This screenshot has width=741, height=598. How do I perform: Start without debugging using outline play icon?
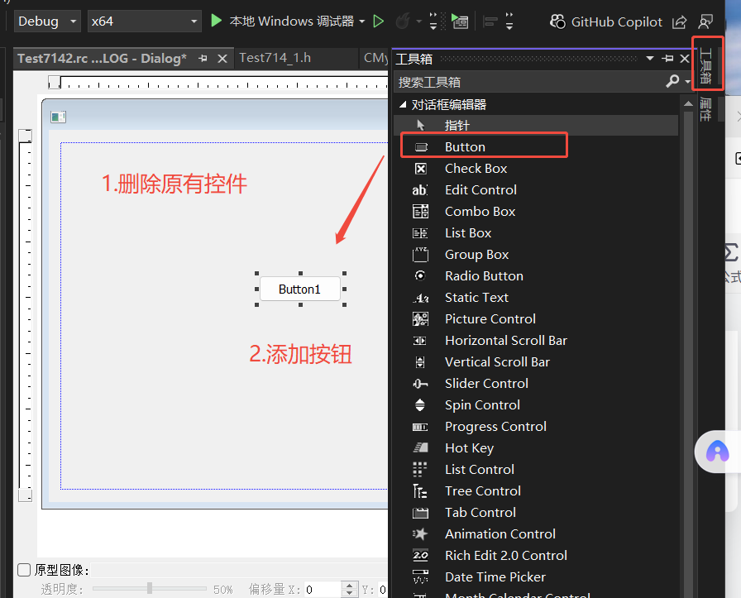point(378,22)
